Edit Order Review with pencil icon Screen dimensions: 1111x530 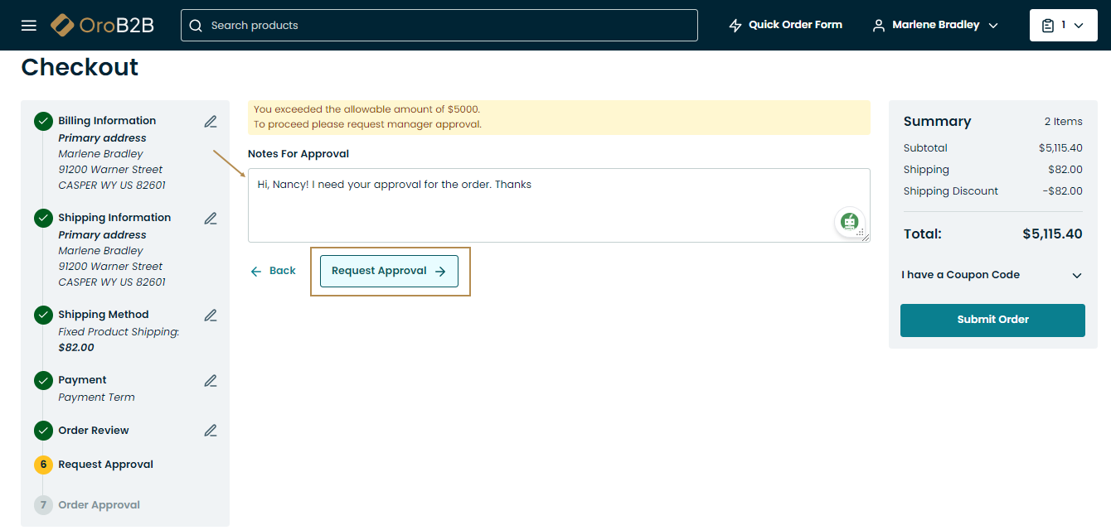coord(211,431)
